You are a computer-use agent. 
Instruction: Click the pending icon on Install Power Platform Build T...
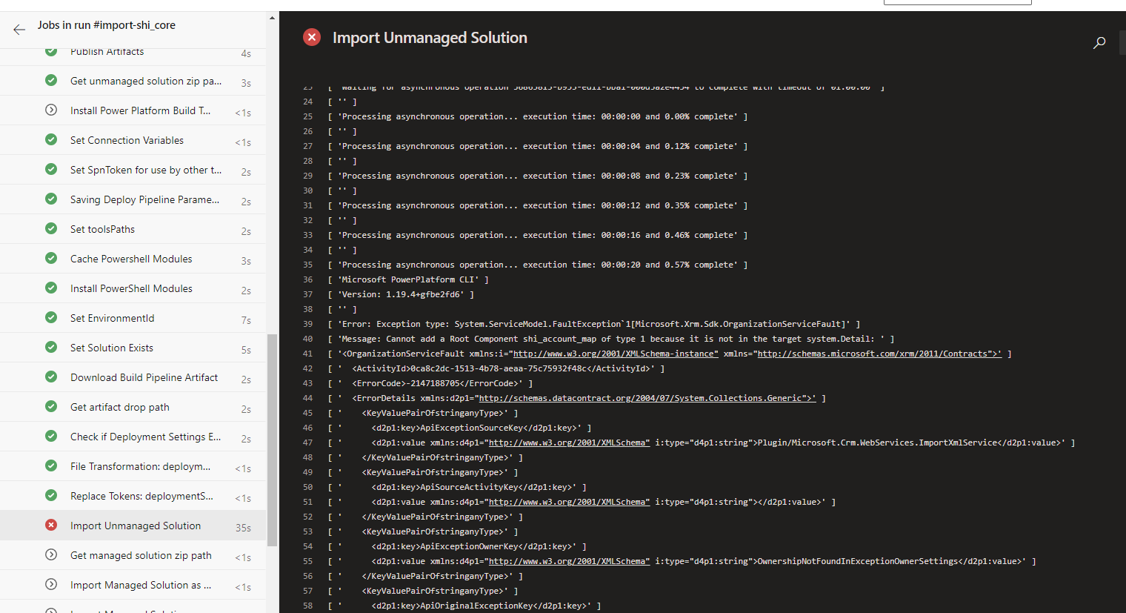pos(50,110)
